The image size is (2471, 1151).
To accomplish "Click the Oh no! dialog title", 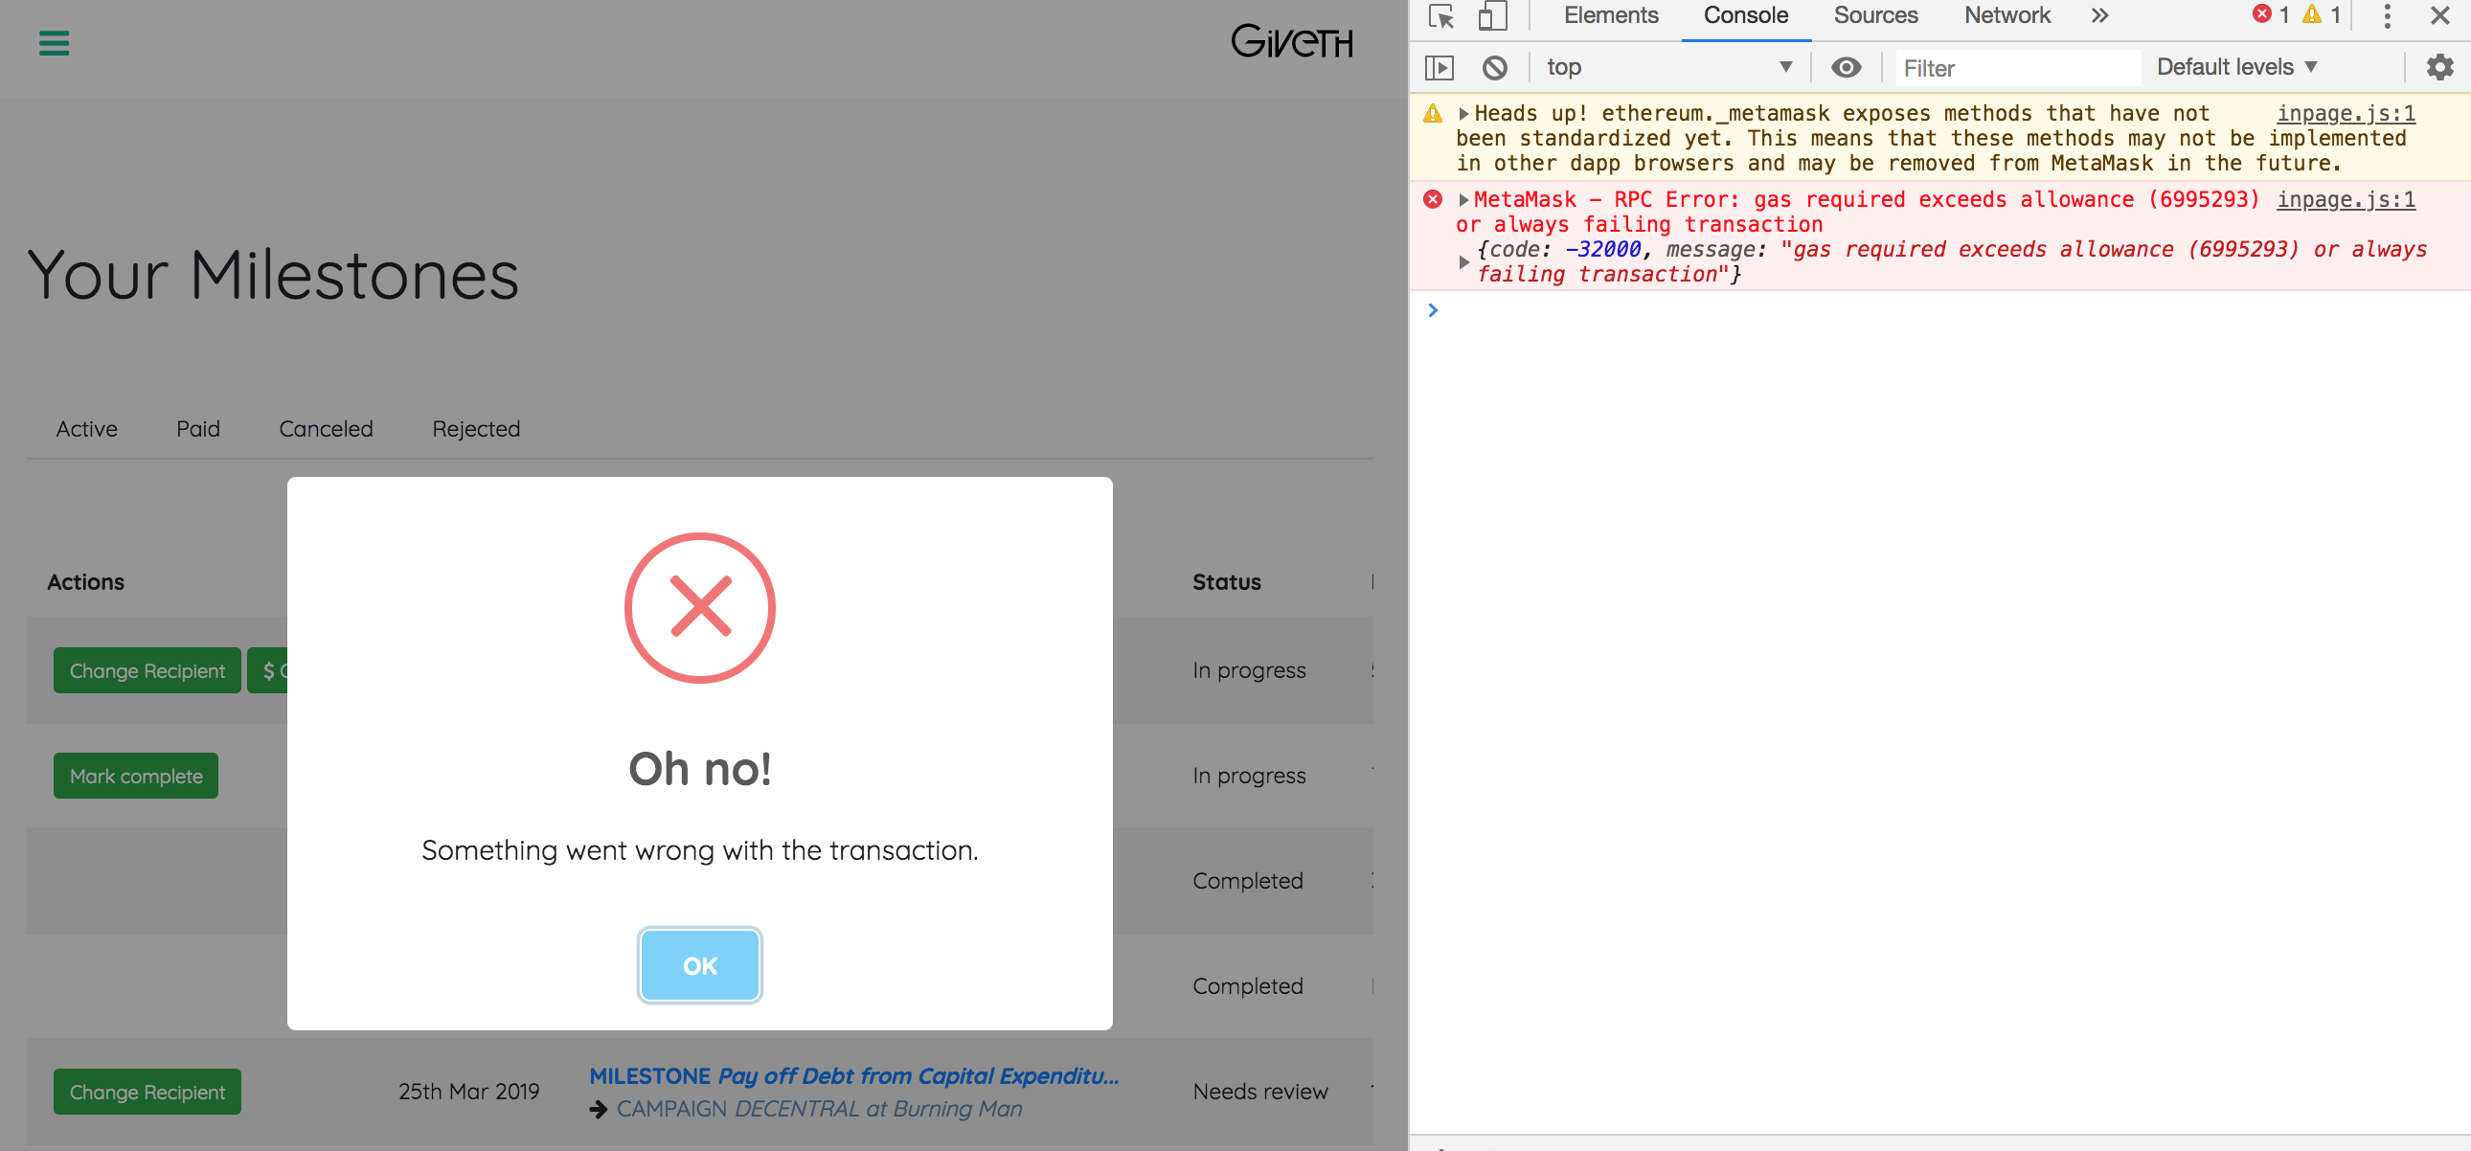I will (x=699, y=768).
